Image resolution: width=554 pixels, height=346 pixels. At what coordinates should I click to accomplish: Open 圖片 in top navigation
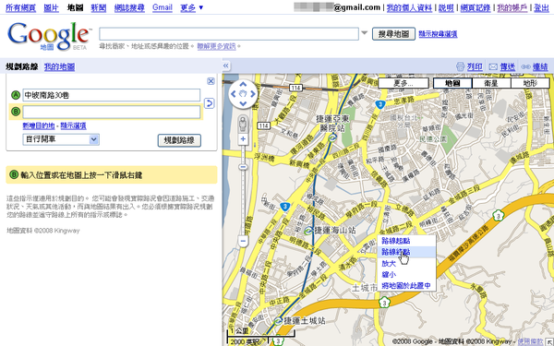[x=51, y=7]
